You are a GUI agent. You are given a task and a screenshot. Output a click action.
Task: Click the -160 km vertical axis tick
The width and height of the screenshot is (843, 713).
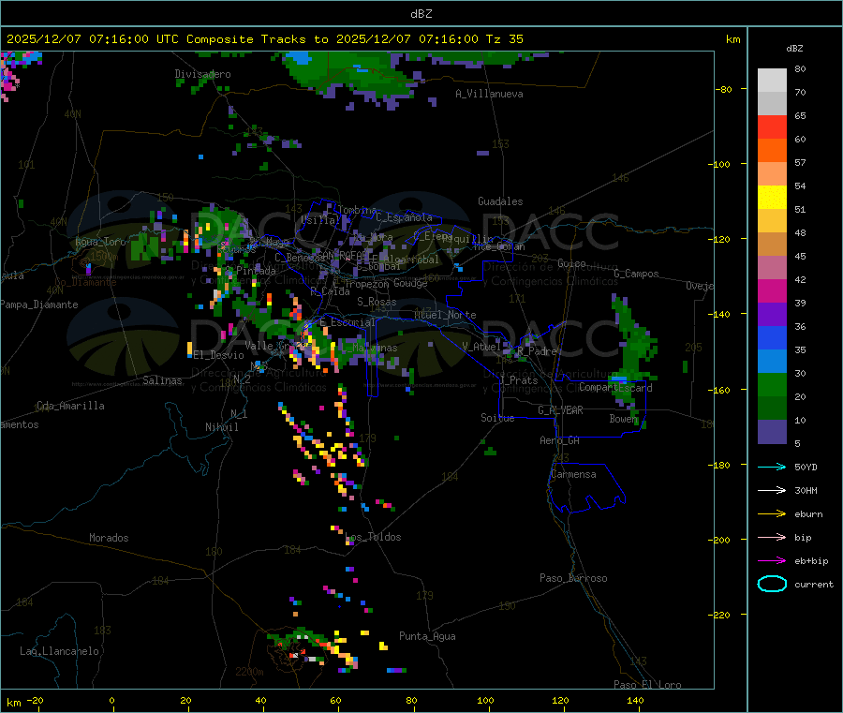click(x=721, y=390)
